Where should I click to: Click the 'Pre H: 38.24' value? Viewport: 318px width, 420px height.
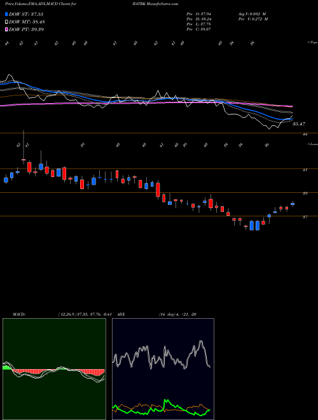click(x=200, y=19)
